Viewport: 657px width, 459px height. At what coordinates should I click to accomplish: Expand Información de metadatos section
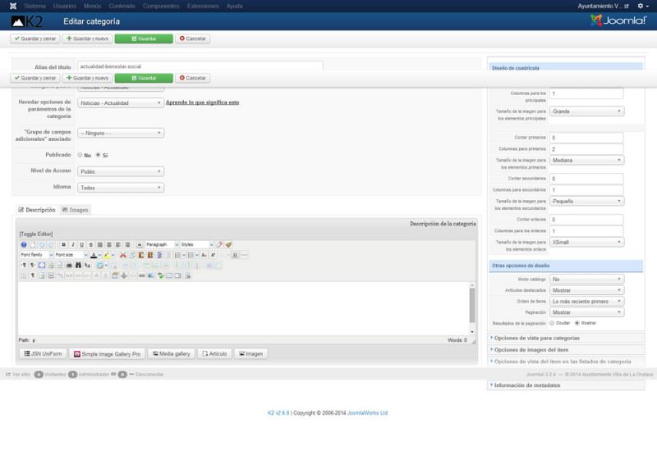point(566,385)
